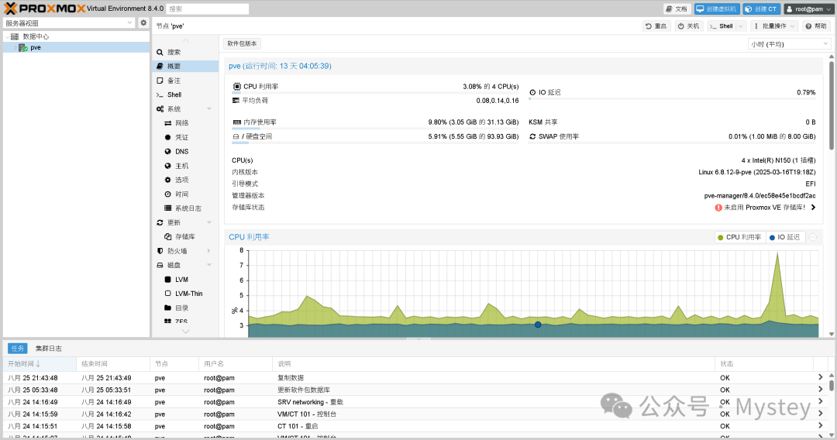This screenshot has width=837, height=440.
Task: Select the 复制数据 task row
Action: [x=415, y=377]
